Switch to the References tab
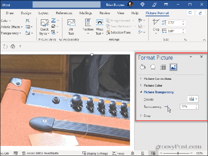This screenshot has height=156, width=208. click(64, 13)
